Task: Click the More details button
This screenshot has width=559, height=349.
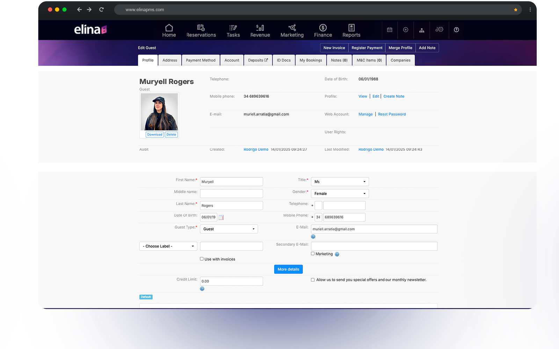Action: 289,269
